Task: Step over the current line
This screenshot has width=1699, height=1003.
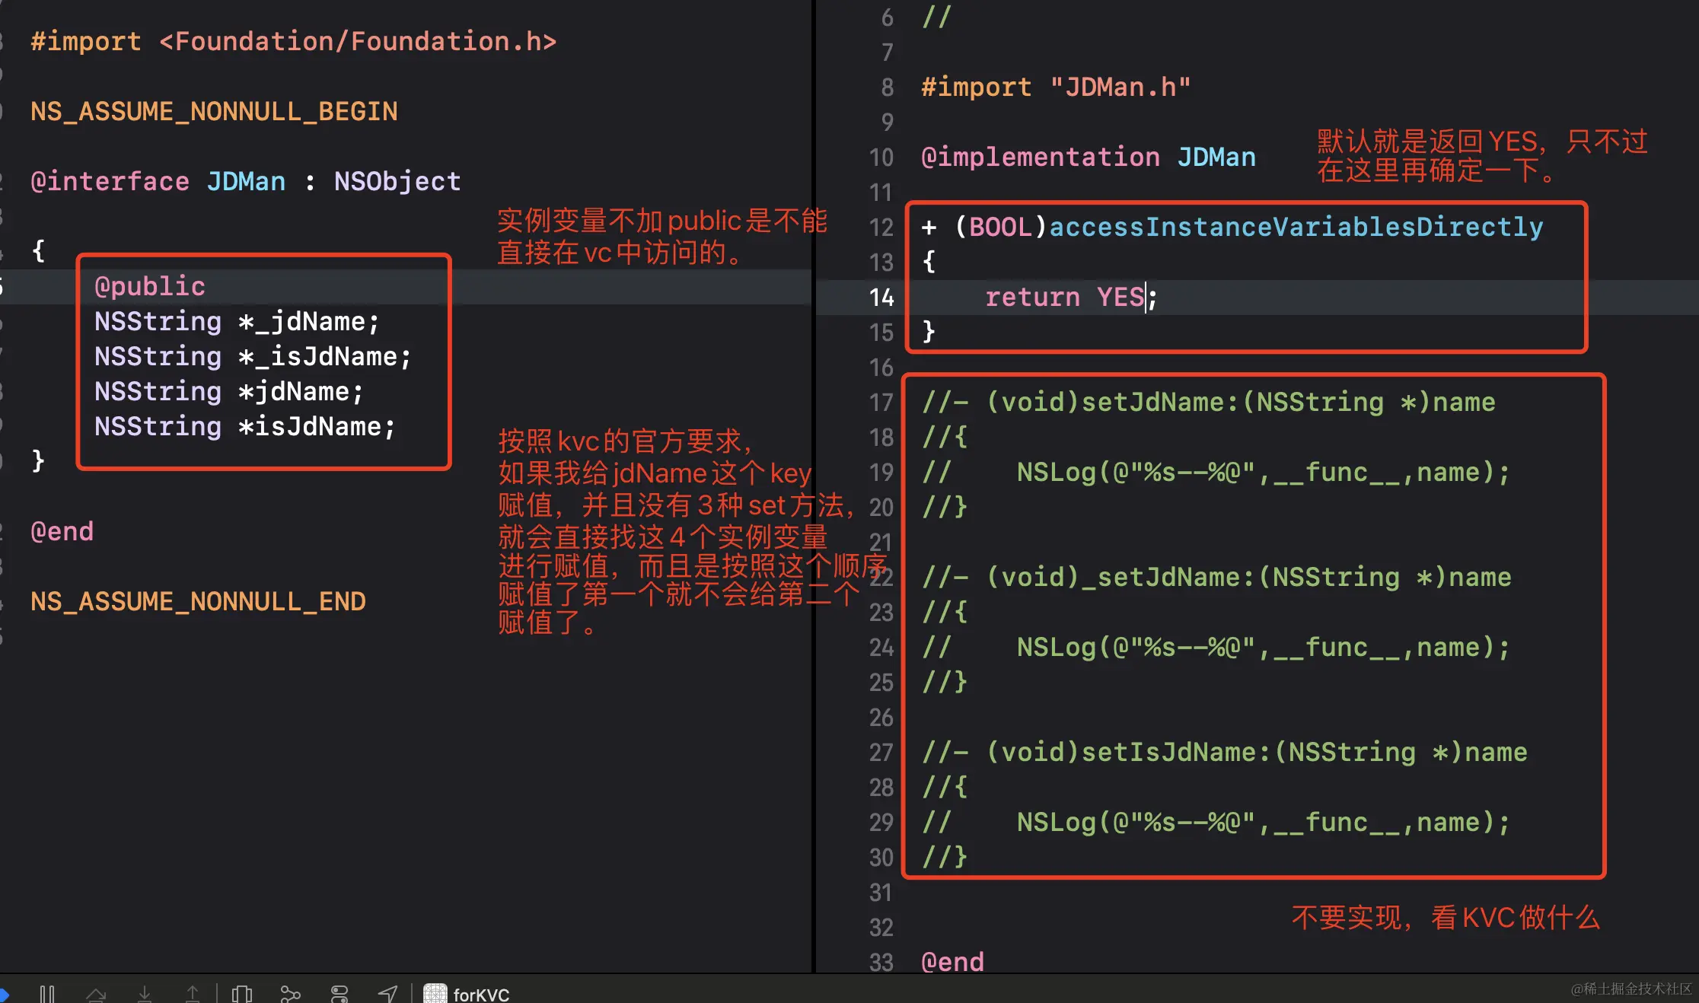Action: click(x=97, y=993)
